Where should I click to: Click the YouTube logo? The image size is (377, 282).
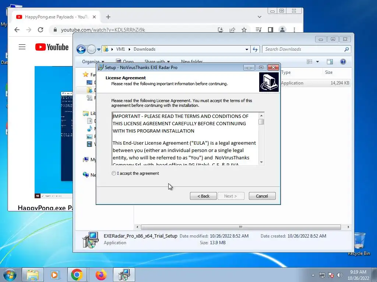coord(52,47)
